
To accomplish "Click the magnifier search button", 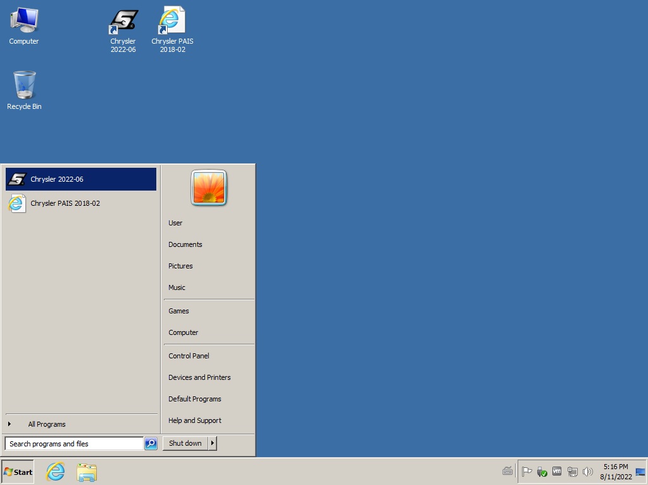I will 151,444.
